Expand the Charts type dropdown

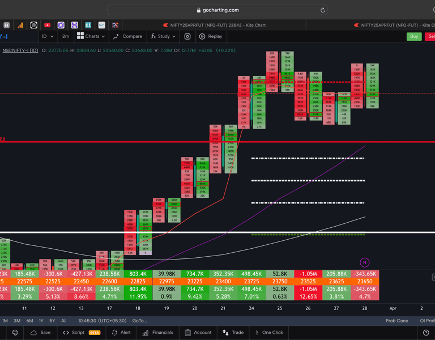(91, 36)
